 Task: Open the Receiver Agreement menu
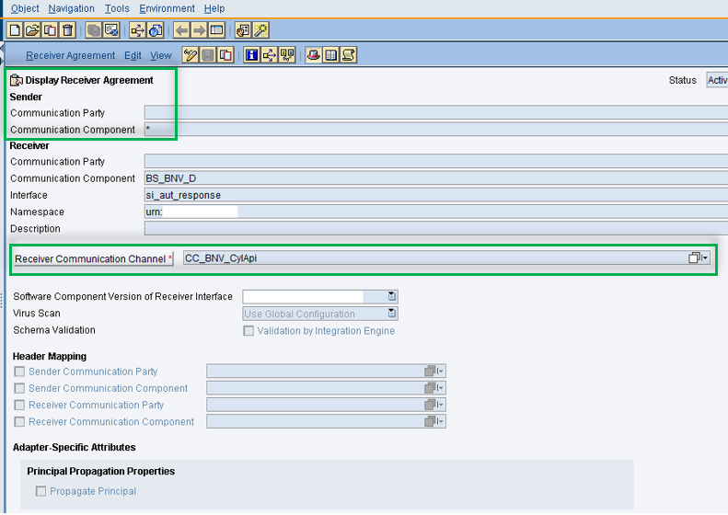pyautogui.click(x=71, y=56)
